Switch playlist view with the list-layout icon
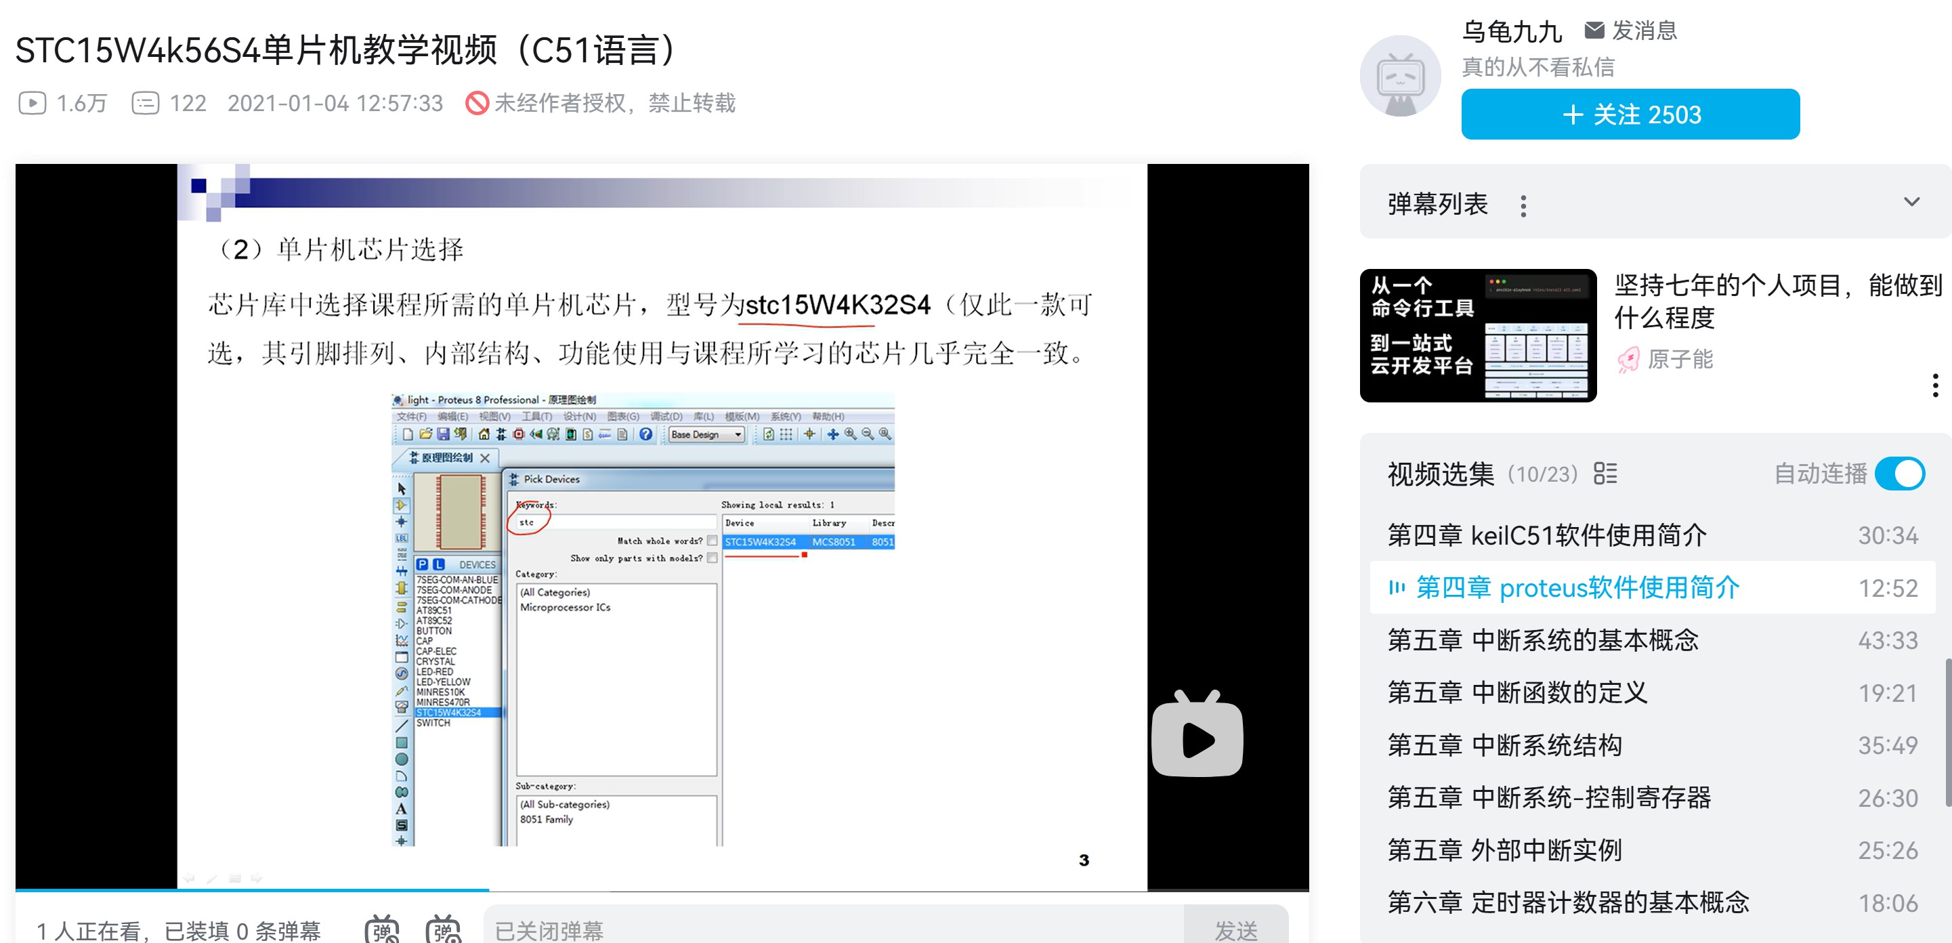 point(1605,473)
